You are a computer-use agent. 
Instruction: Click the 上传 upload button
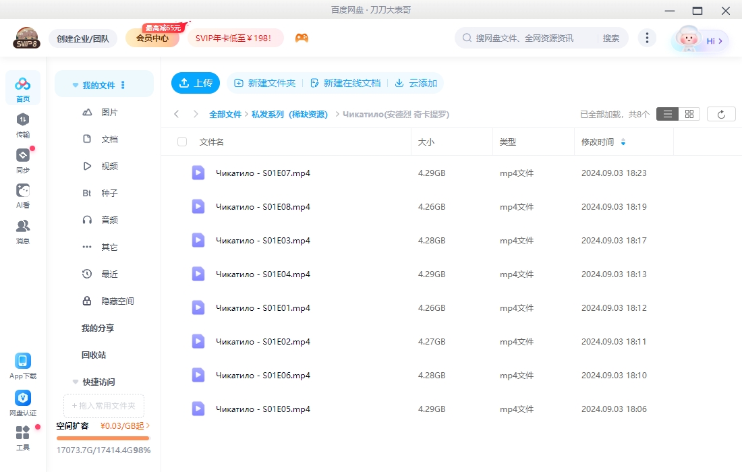click(x=196, y=83)
